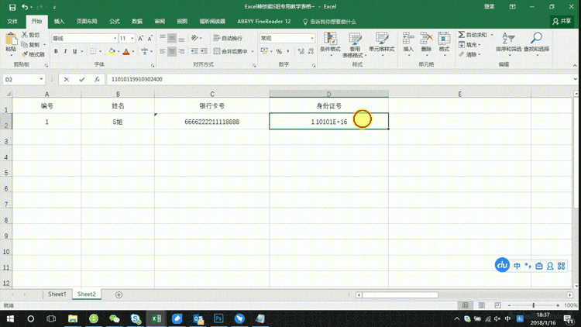Expand the number format dropdown (常规)
This screenshot has width=581, height=327.
point(312,38)
